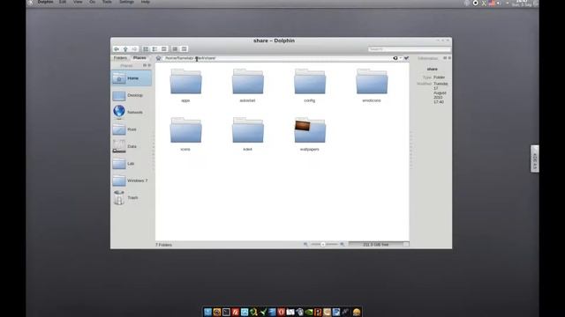The image size is (565, 317).
Task: Click the US flag keyboard layout indicator
Action: (x=492, y=3)
